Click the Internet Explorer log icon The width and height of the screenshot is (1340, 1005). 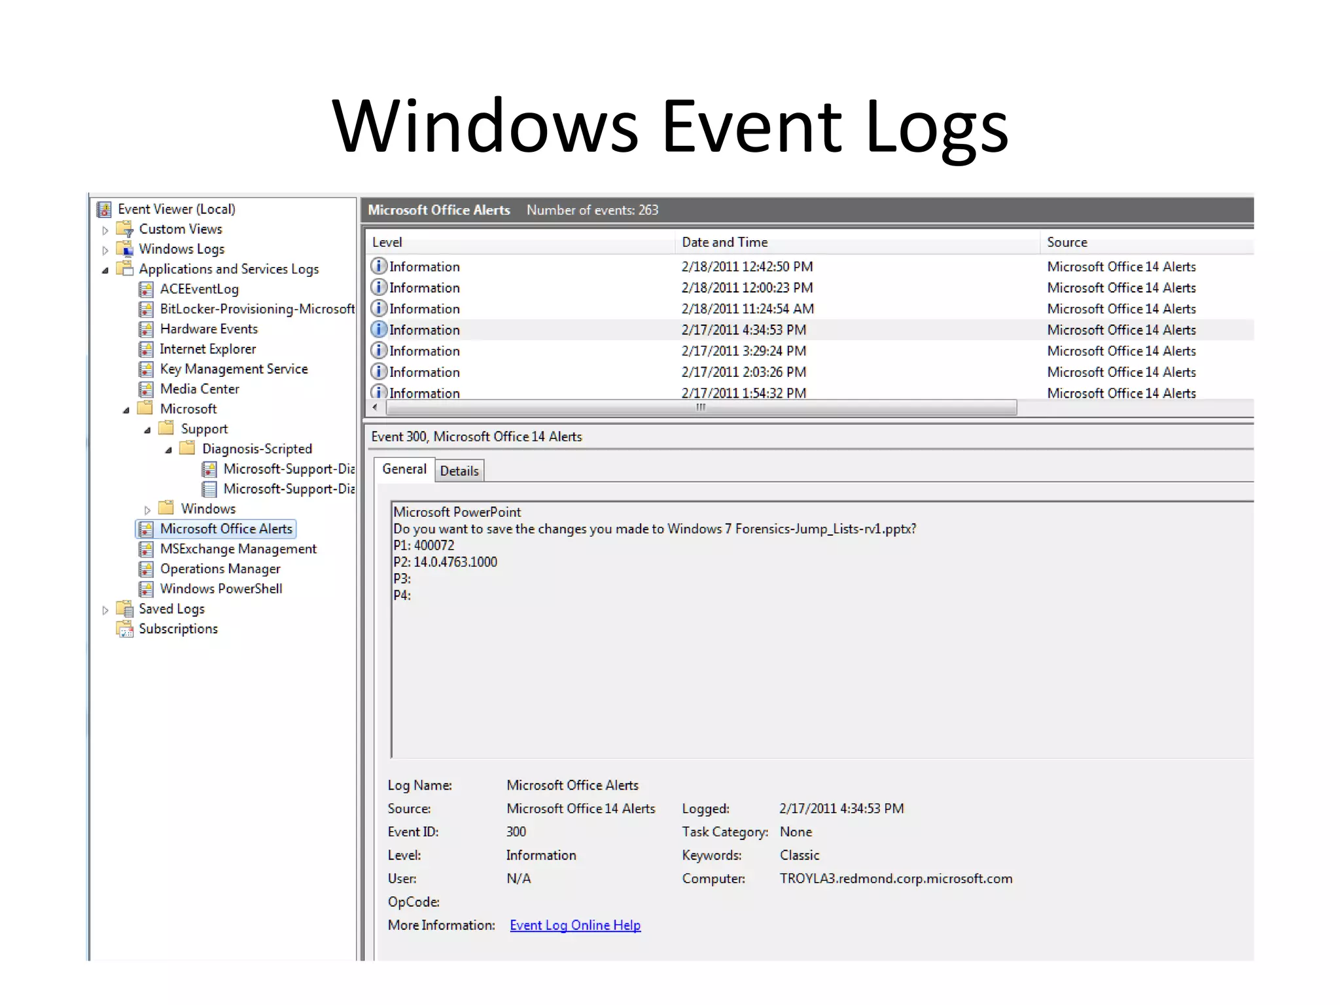pyautogui.click(x=146, y=349)
